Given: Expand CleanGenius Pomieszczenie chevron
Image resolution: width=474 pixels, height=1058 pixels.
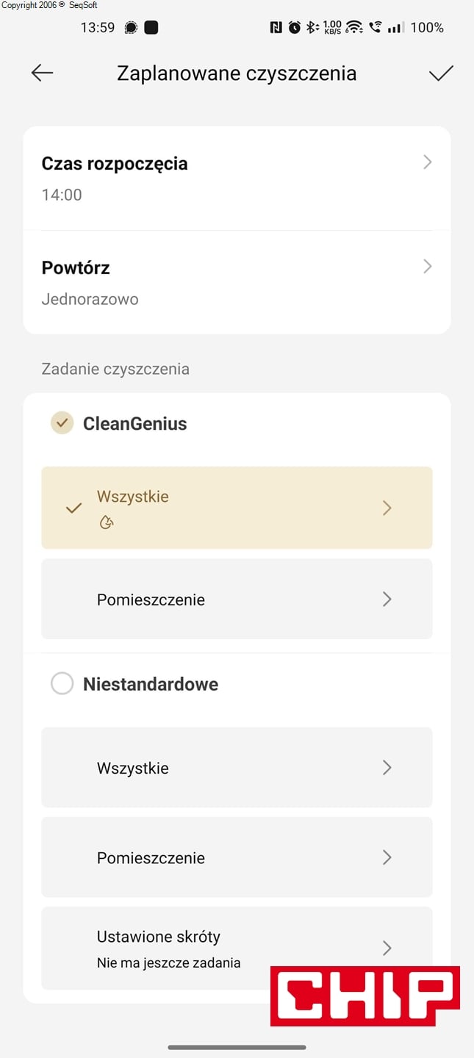Looking at the screenshot, I should click(x=387, y=600).
